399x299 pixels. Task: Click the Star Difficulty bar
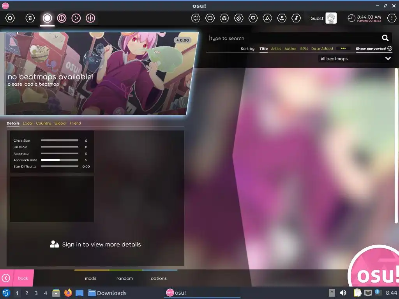pos(60,166)
